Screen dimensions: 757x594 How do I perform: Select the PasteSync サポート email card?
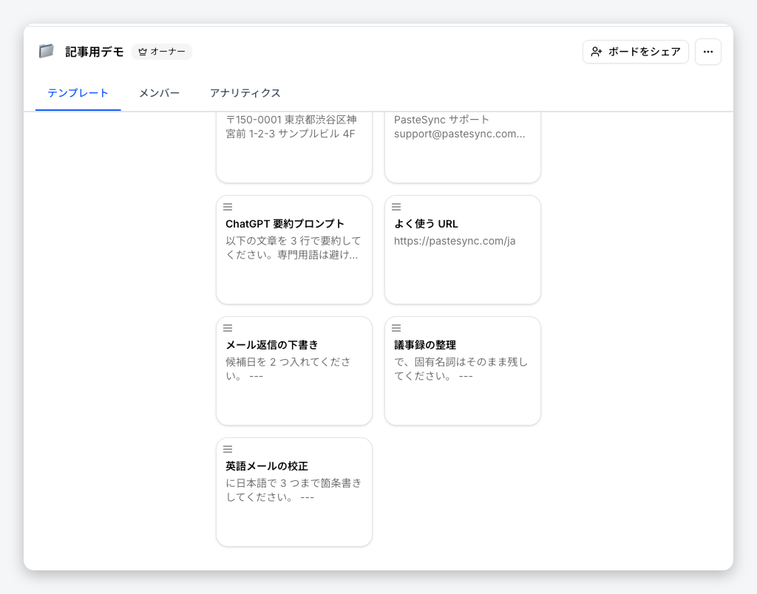coord(463,147)
